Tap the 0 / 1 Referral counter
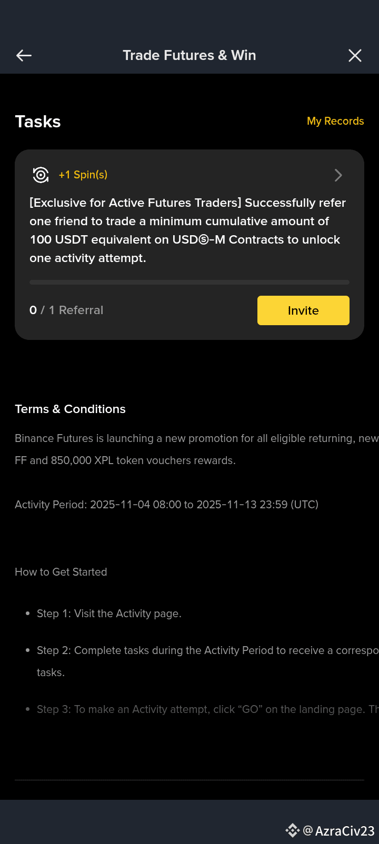The image size is (379, 844). [x=66, y=310]
